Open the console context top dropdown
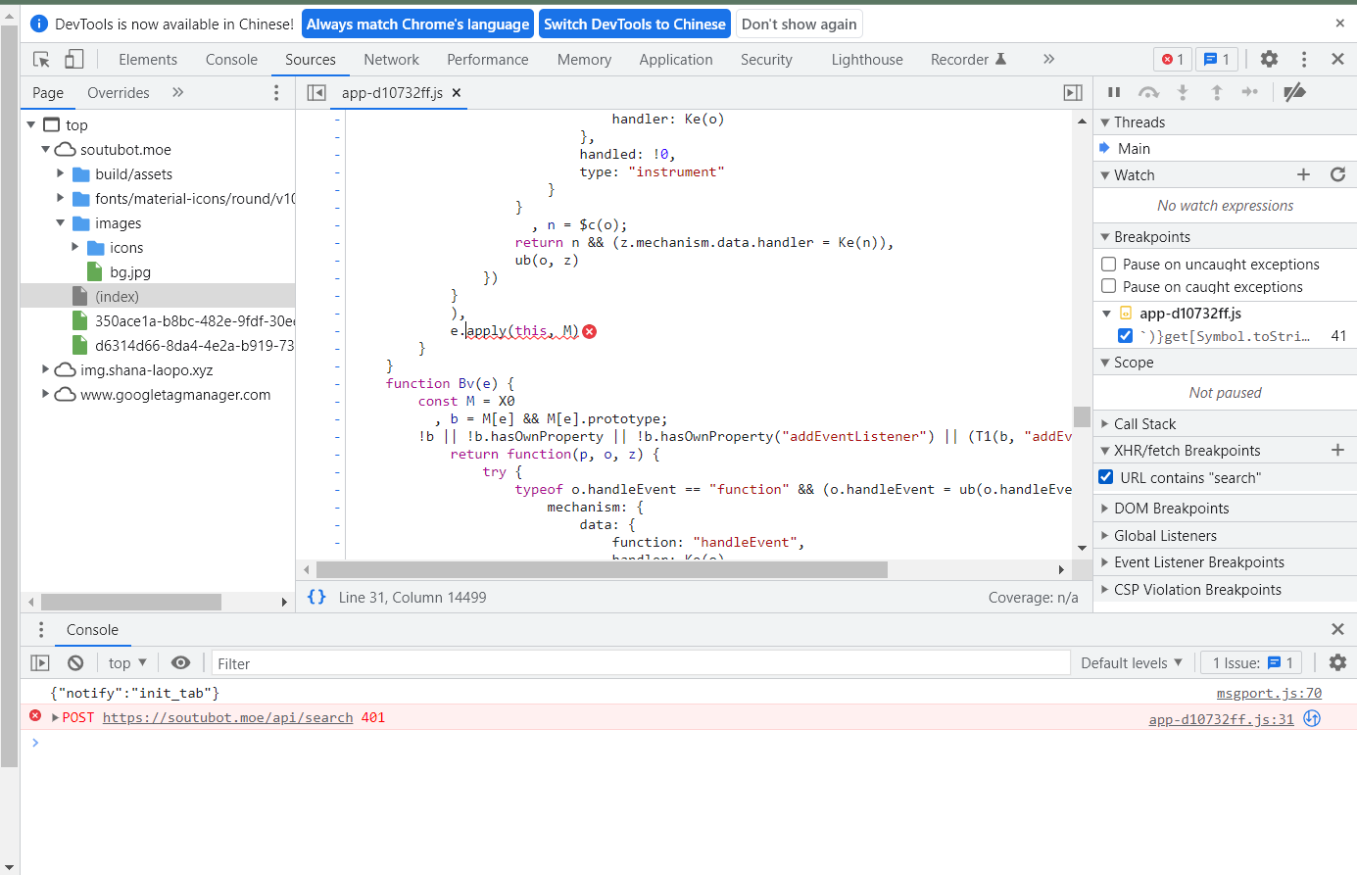Viewport: 1357px width, 875px height. (127, 663)
